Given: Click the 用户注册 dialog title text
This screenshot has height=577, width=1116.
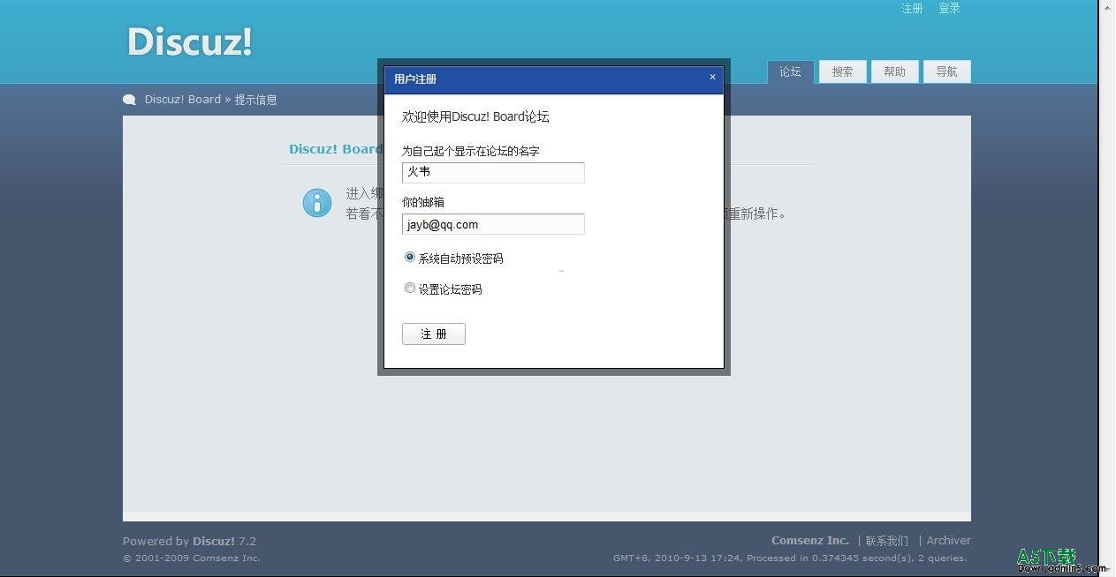Looking at the screenshot, I should pos(415,79).
